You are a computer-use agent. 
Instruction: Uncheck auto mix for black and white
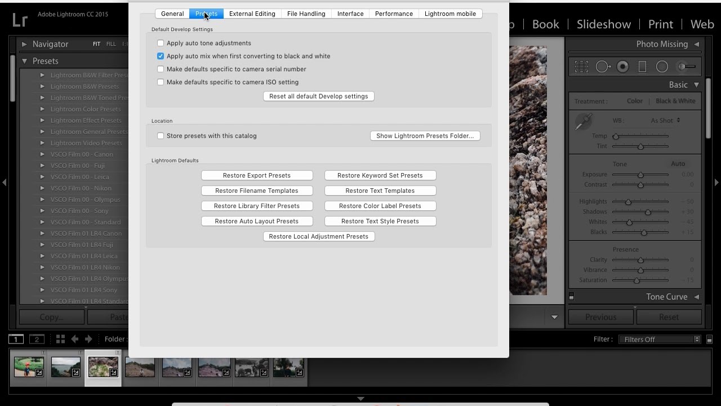(161, 56)
